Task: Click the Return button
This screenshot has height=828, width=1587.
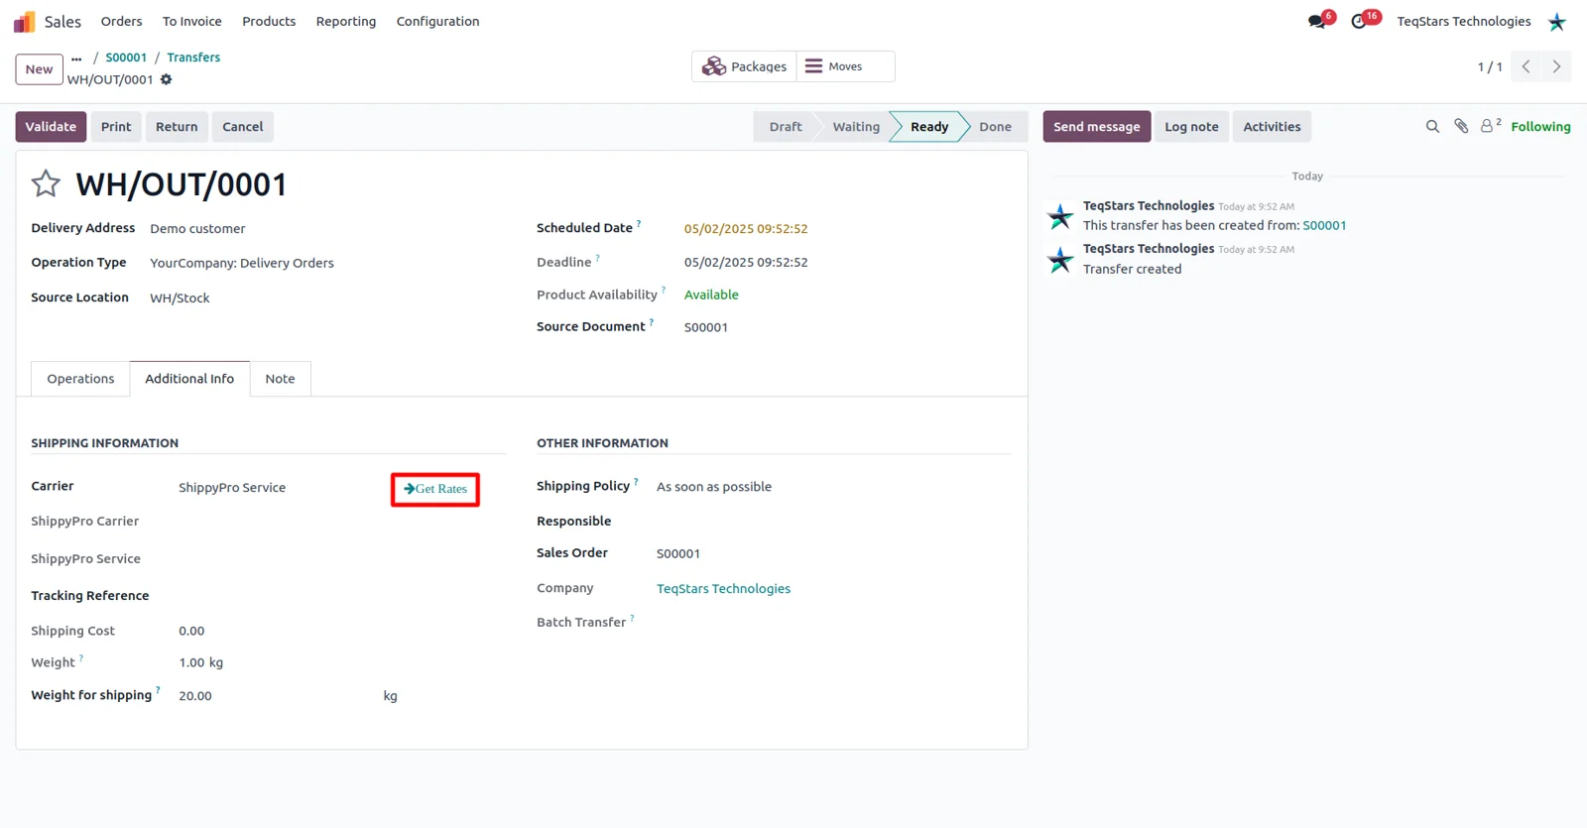Action: point(177,127)
